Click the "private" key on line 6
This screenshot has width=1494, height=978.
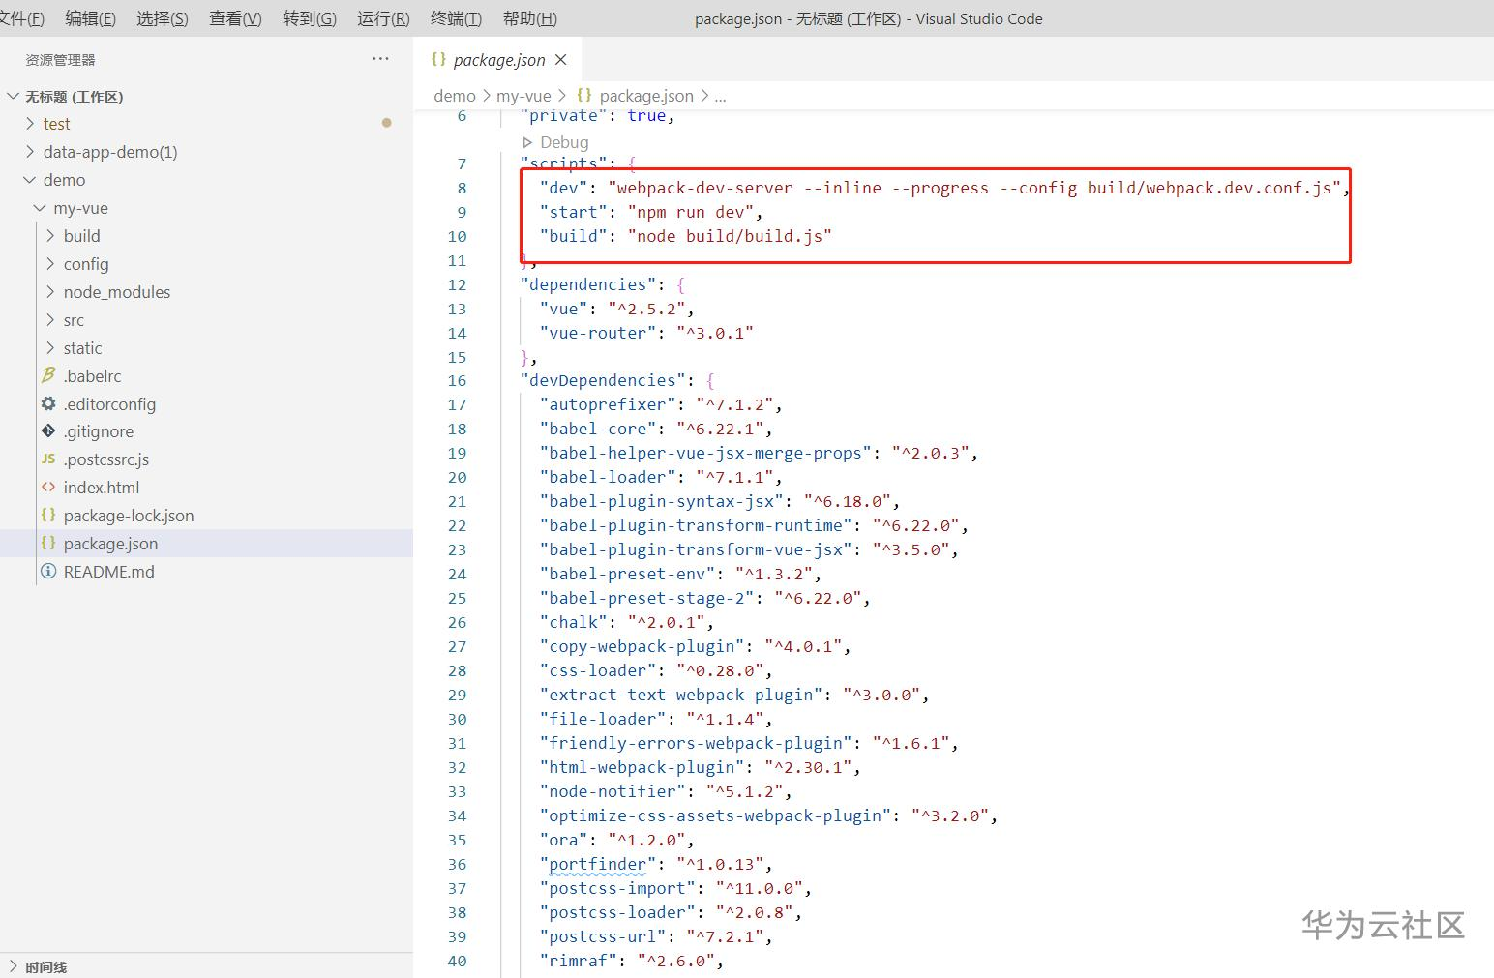point(564,116)
